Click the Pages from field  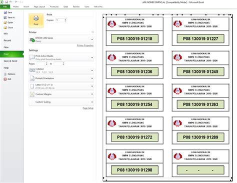(x=41, y=63)
